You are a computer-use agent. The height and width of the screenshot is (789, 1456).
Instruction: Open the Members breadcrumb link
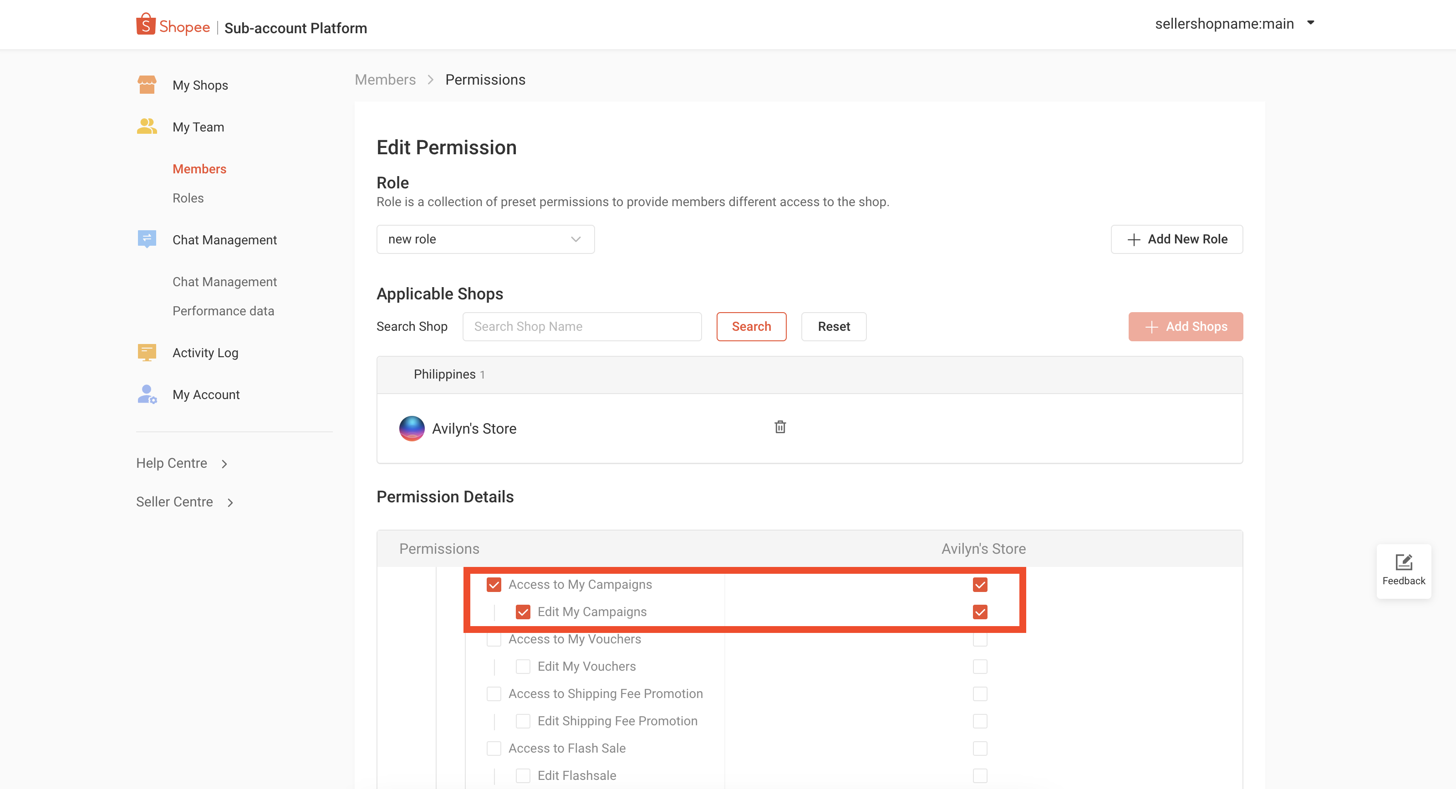(x=385, y=80)
